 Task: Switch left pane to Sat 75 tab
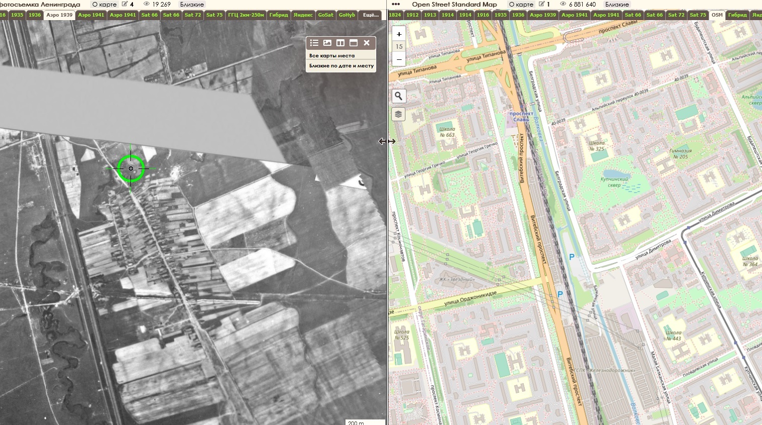click(215, 15)
